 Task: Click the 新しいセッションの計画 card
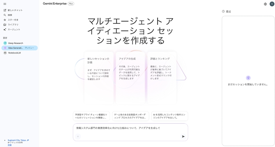(x=99, y=78)
